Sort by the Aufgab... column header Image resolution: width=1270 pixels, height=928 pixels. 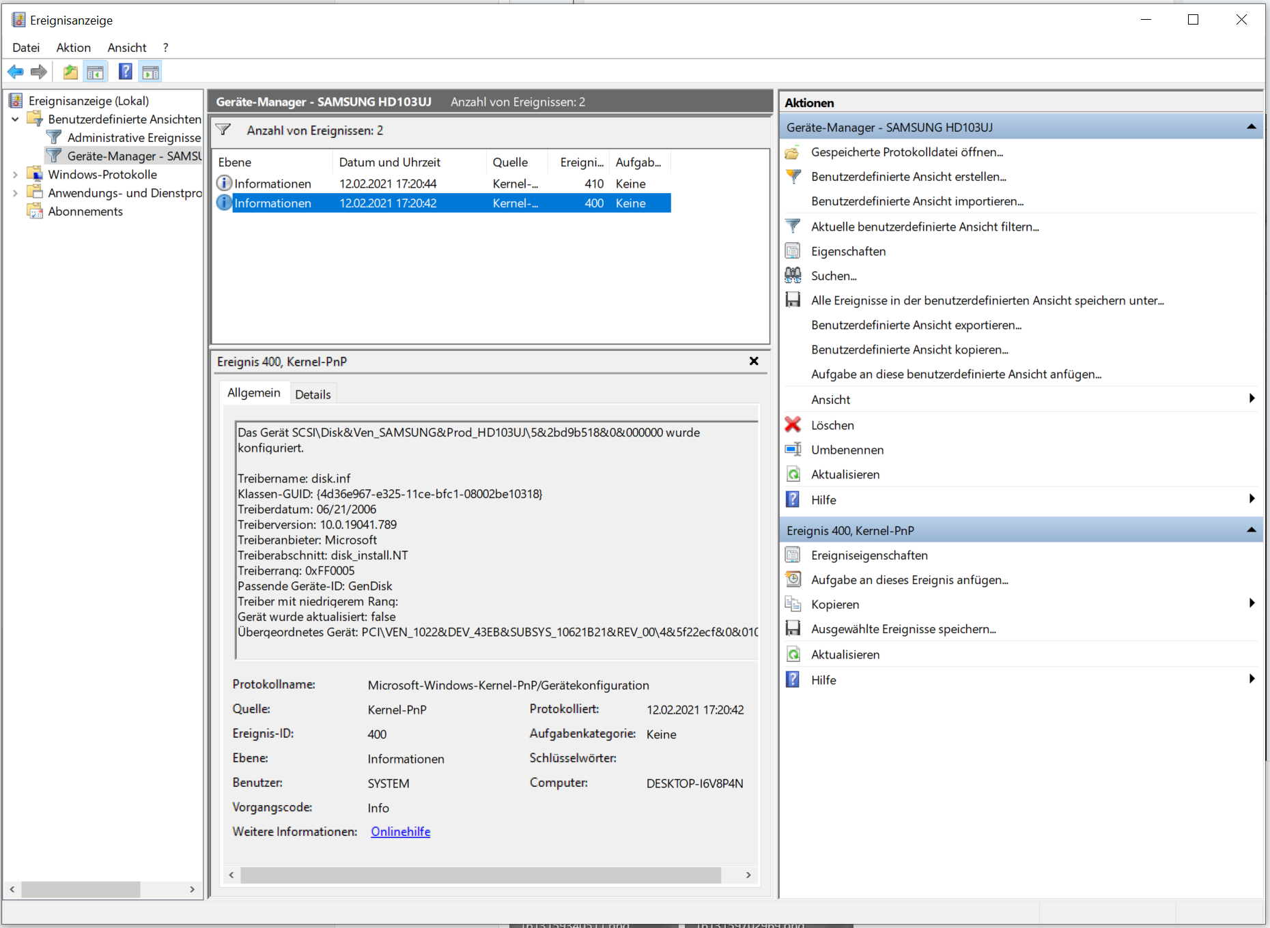pyautogui.click(x=640, y=162)
